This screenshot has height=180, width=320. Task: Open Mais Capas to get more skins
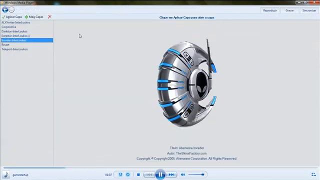pos(34,17)
